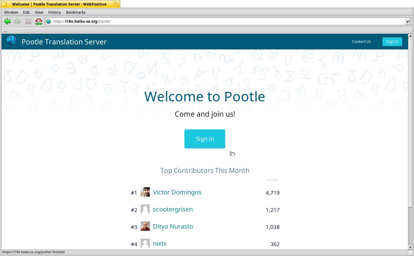Click the status bar finished message
Image resolution: width=414 pixels, height=256 pixels.
click(x=33, y=252)
